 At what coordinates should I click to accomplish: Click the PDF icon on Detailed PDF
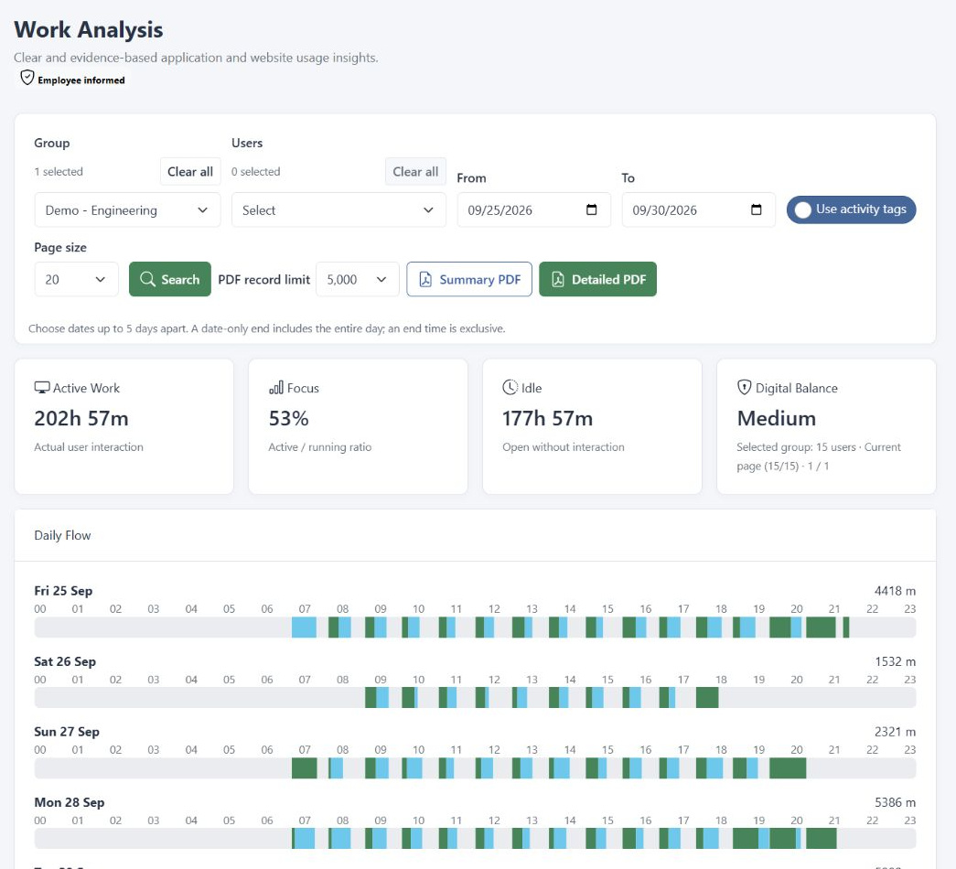[557, 279]
